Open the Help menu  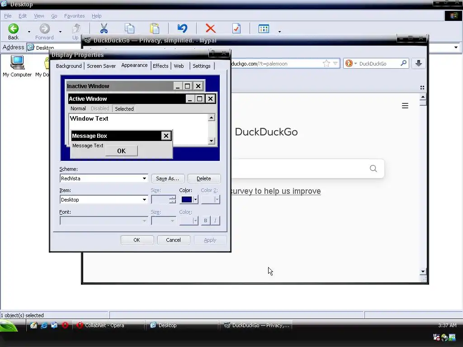tap(97, 16)
